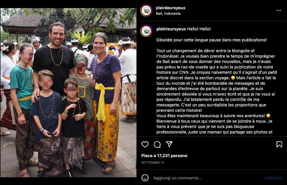
Task: Open pleinleursyeux username in header
Action: click(x=171, y=8)
